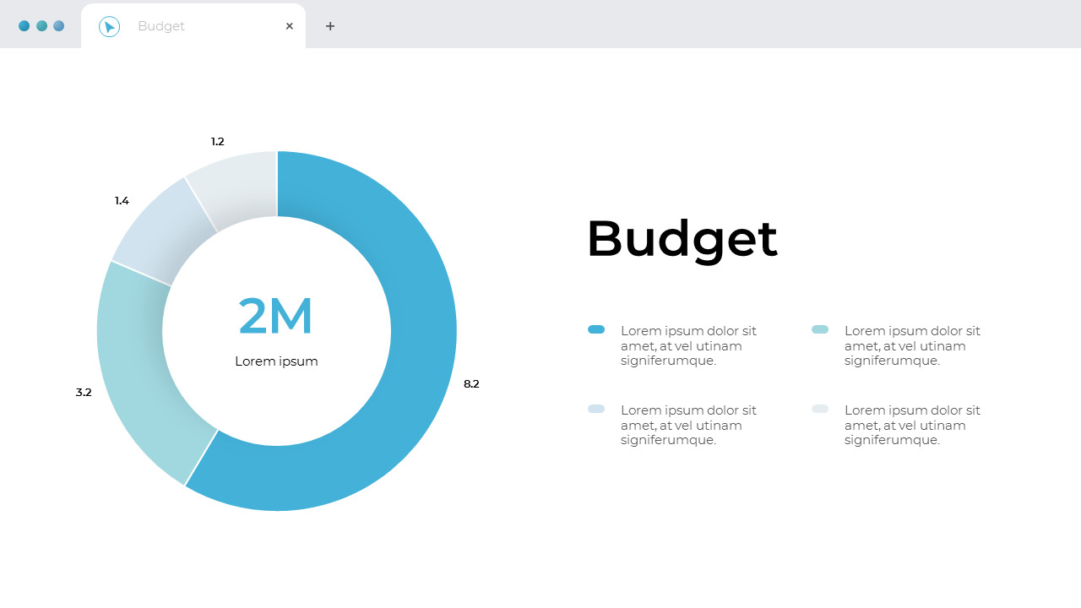Click the 2M label in the chart center
The width and height of the screenshot is (1081, 608).
tap(276, 315)
